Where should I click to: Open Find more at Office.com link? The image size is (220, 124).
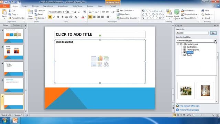(189, 106)
